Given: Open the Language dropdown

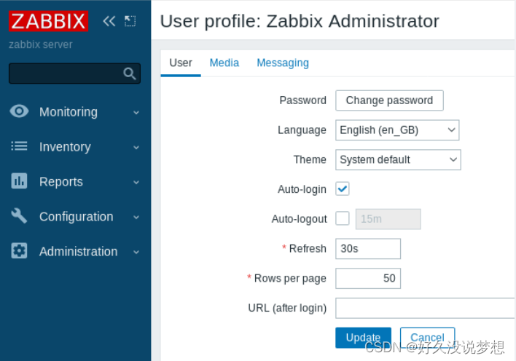Looking at the screenshot, I should click(x=397, y=130).
